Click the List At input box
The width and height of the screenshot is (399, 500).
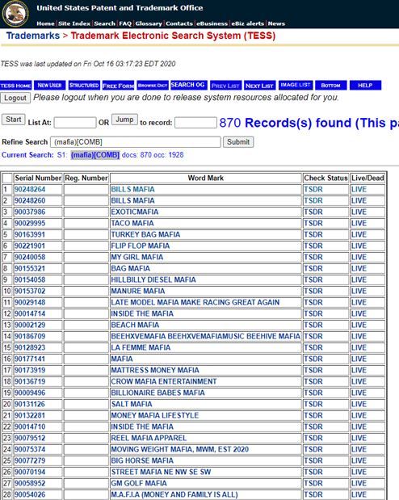(75, 123)
